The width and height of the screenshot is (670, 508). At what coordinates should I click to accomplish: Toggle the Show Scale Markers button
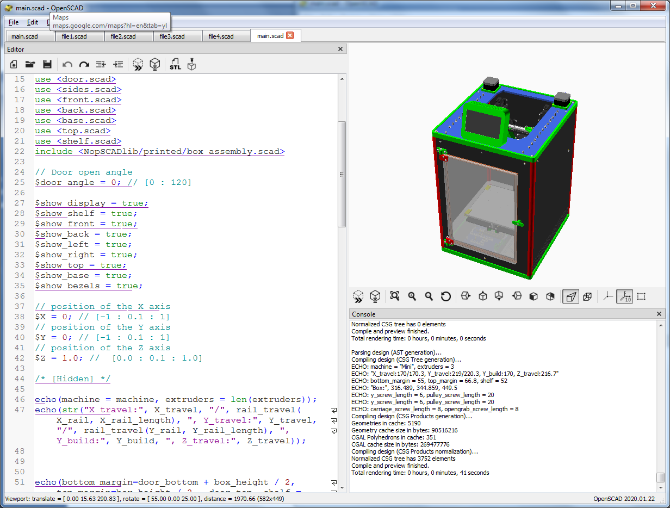[624, 296]
